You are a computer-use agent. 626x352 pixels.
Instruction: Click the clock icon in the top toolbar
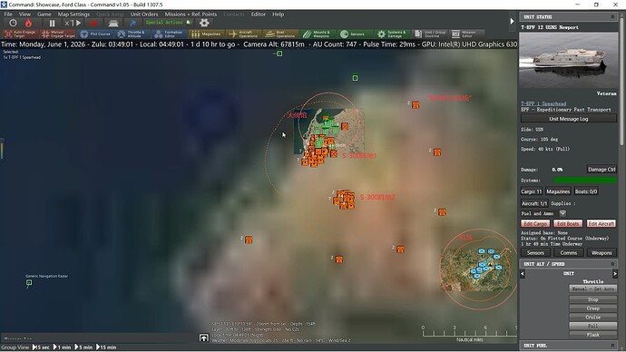coord(13,24)
